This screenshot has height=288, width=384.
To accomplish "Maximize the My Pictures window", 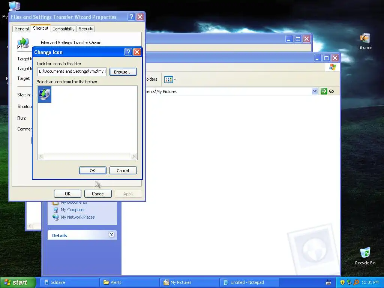I will 326,58.
